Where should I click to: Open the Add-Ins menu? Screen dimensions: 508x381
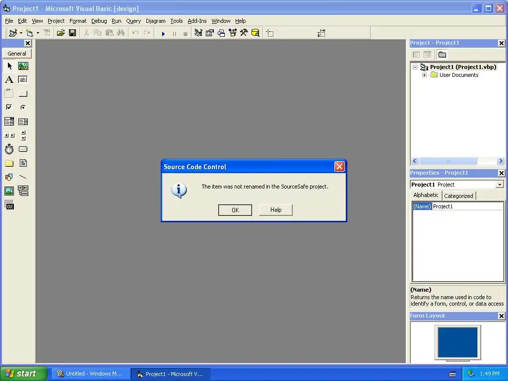click(197, 21)
